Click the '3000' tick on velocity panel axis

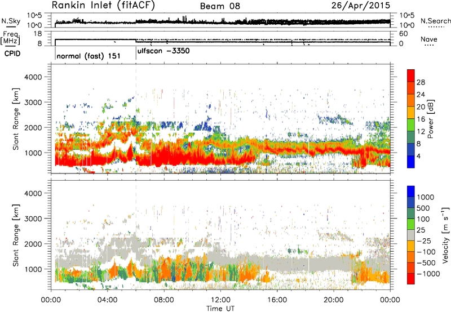point(33,219)
